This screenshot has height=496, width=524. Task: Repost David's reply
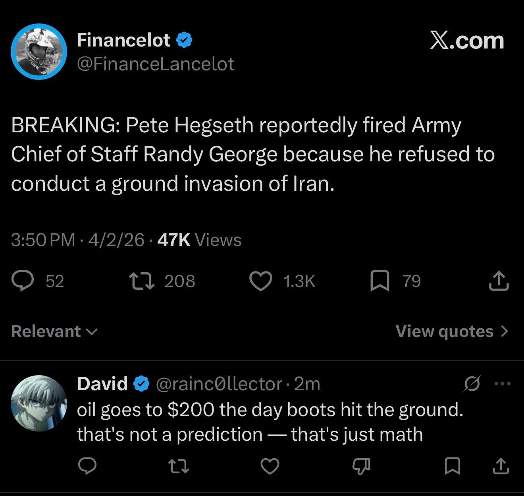pyautogui.click(x=178, y=466)
